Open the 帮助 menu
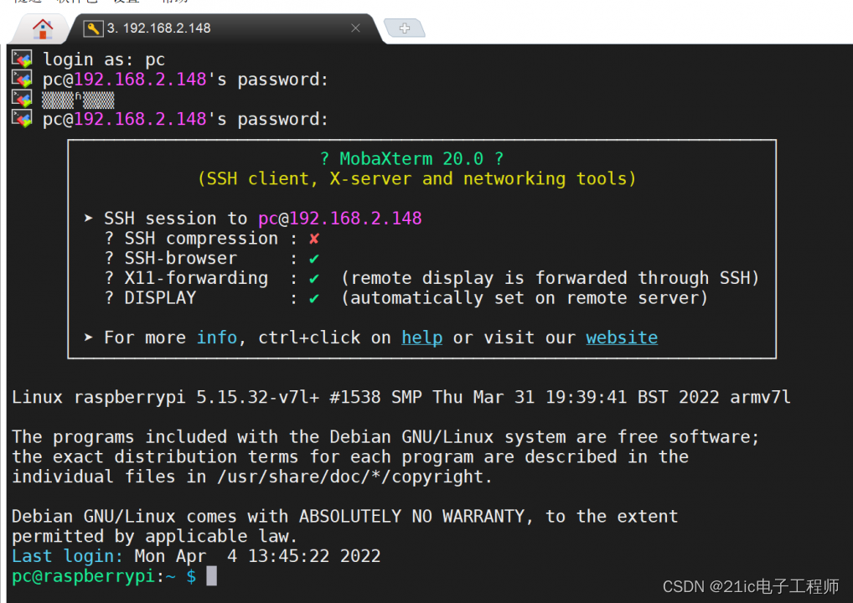Image resolution: width=853 pixels, height=603 pixels. tap(170, 3)
